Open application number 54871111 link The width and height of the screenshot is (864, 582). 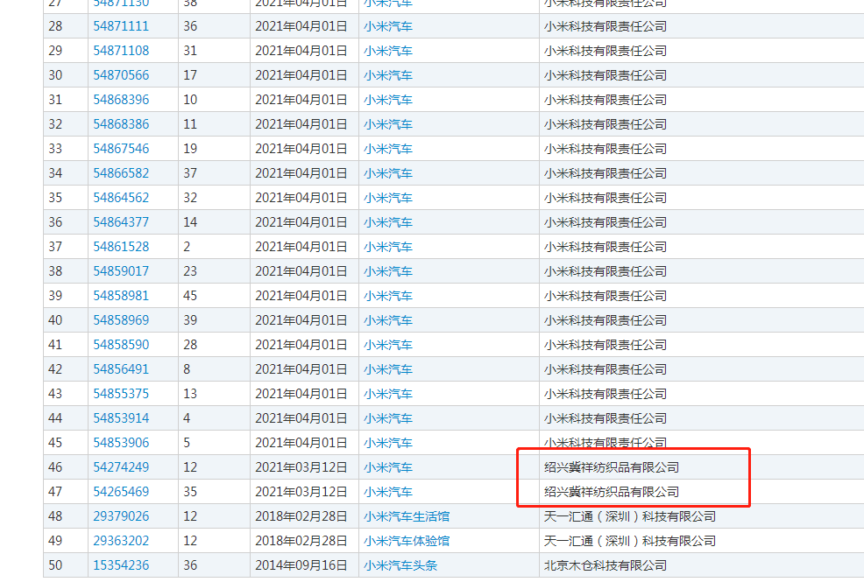coord(121,26)
